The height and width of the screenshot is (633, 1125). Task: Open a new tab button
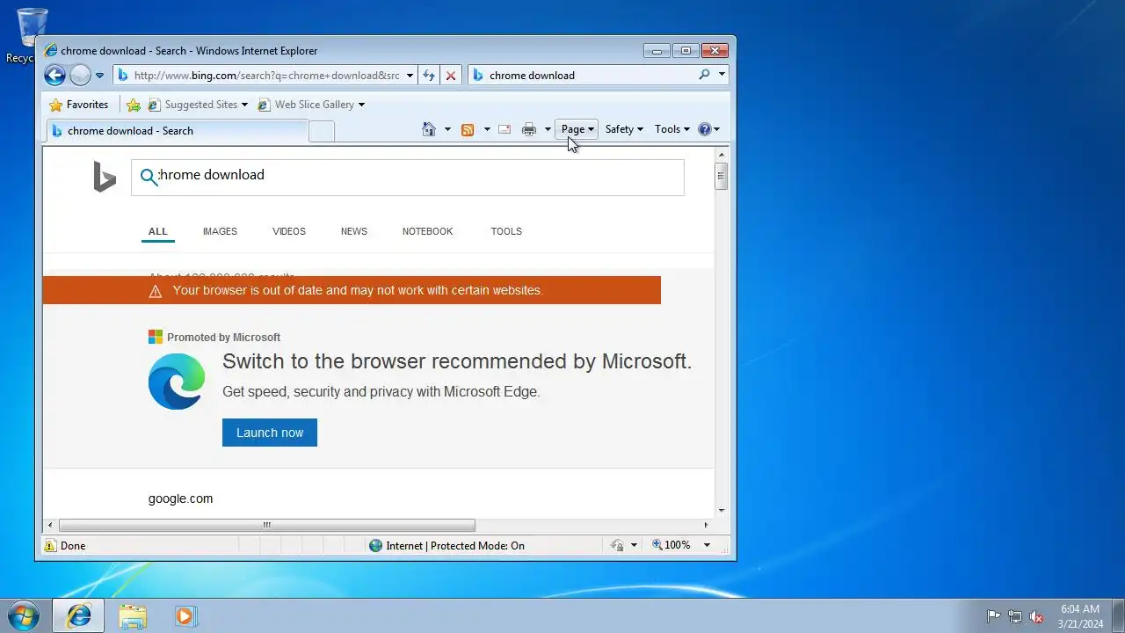click(x=322, y=131)
